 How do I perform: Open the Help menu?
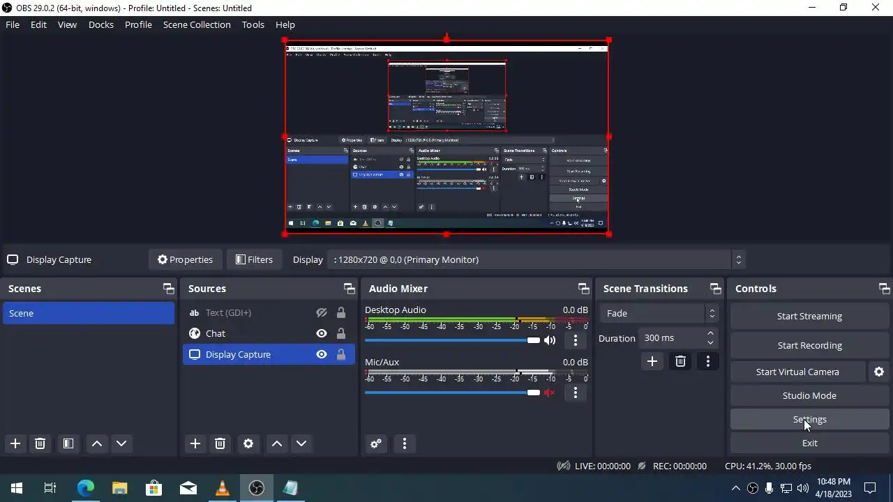click(x=285, y=24)
